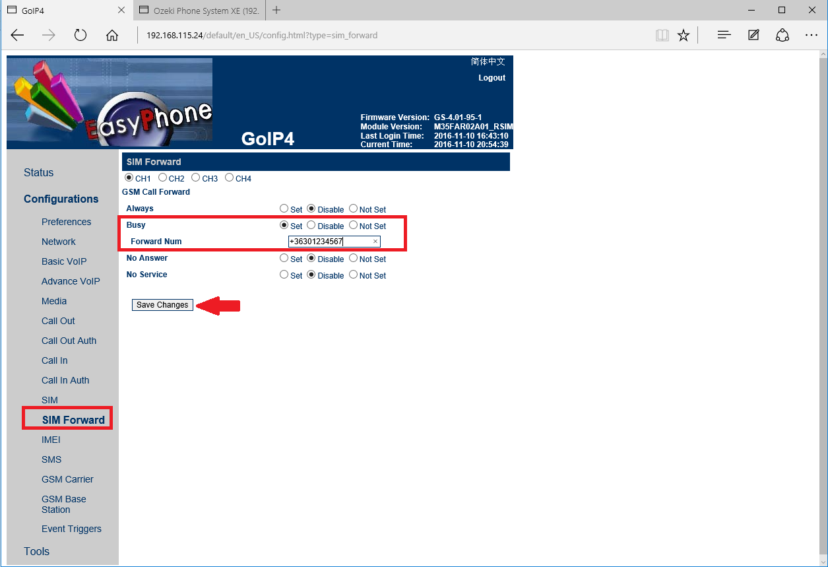Image resolution: width=828 pixels, height=567 pixels.
Task: Click the Favorites star icon
Action: (684, 36)
